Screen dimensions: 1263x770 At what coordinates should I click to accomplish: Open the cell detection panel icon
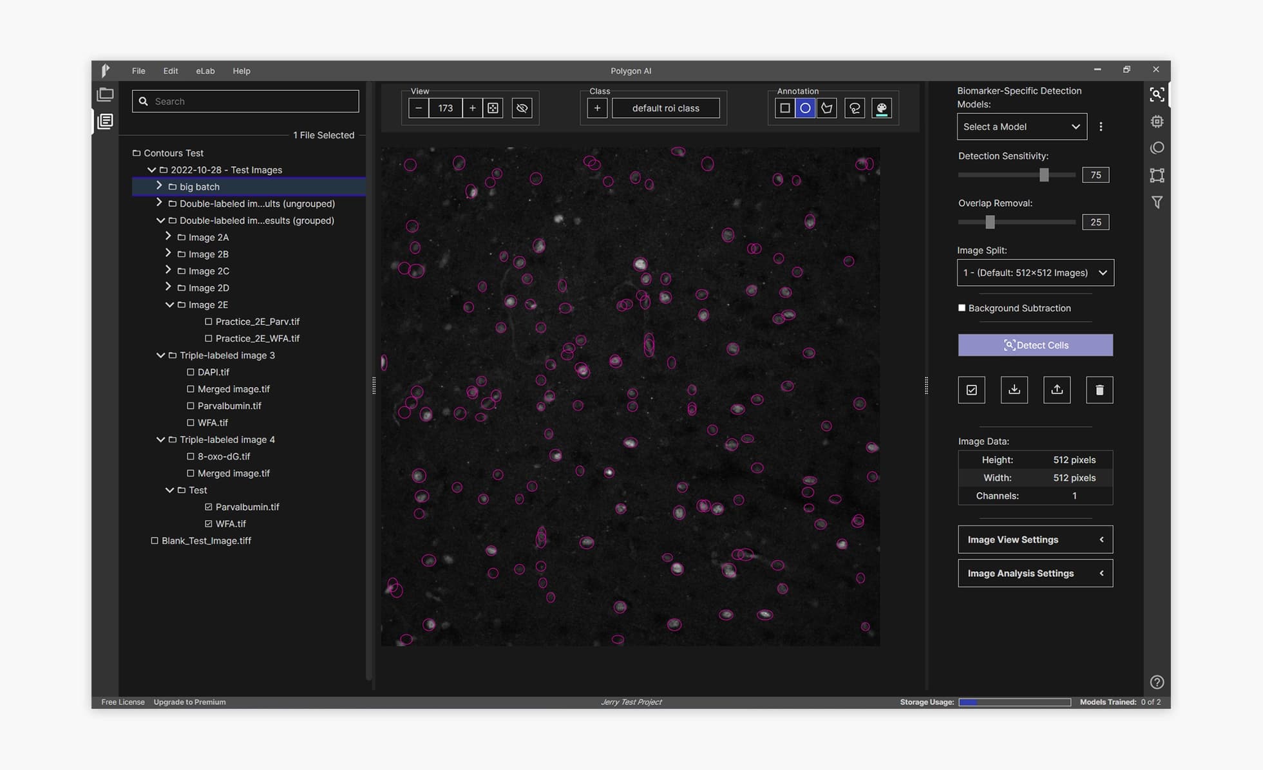point(1157,95)
